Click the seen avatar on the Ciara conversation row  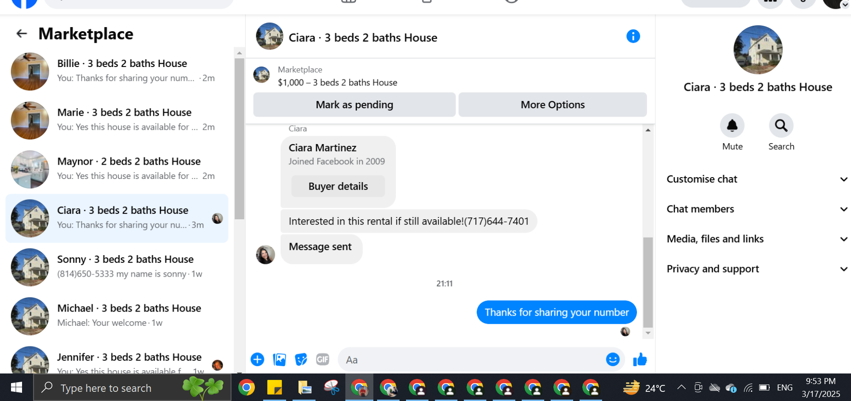point(217,218)
